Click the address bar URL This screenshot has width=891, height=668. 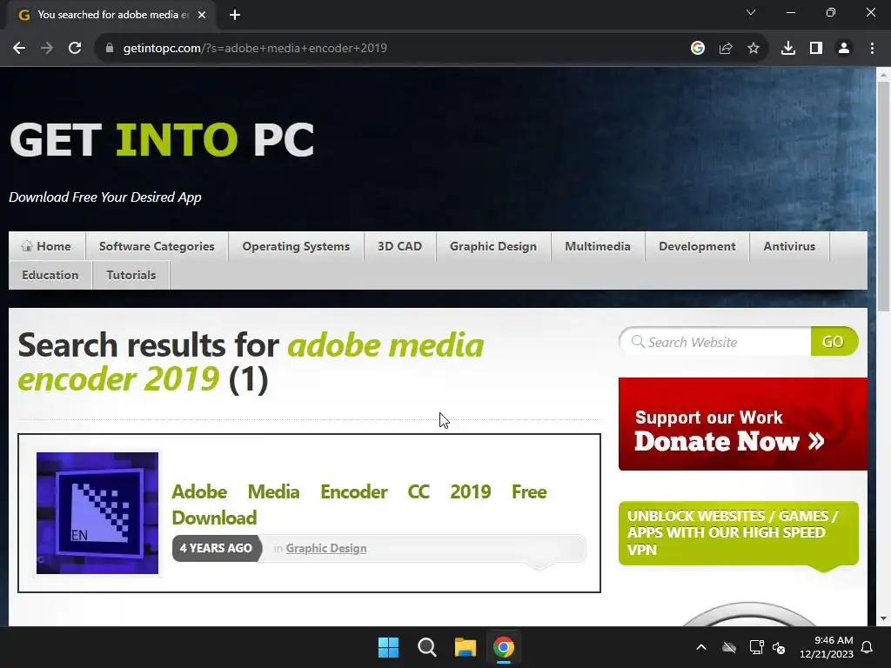(255, 49)
